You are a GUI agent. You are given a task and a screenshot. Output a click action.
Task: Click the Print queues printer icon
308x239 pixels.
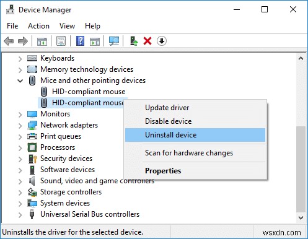[x=32, y=136]
